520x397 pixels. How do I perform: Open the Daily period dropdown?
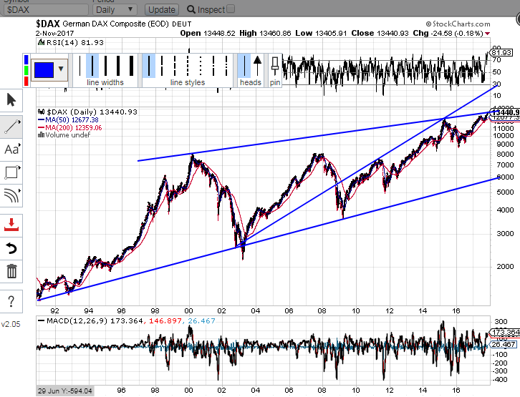click(x=115, y=9)
